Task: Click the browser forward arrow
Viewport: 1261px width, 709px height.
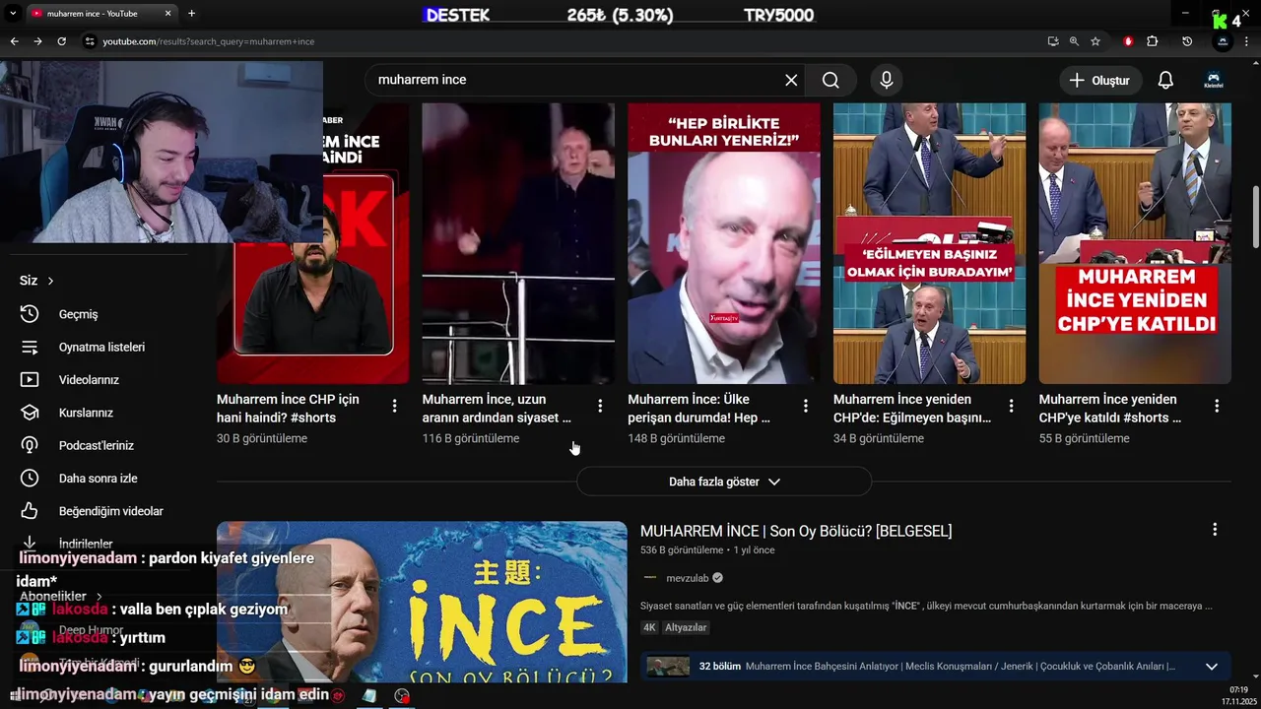Action: click(x=37, y=41)
